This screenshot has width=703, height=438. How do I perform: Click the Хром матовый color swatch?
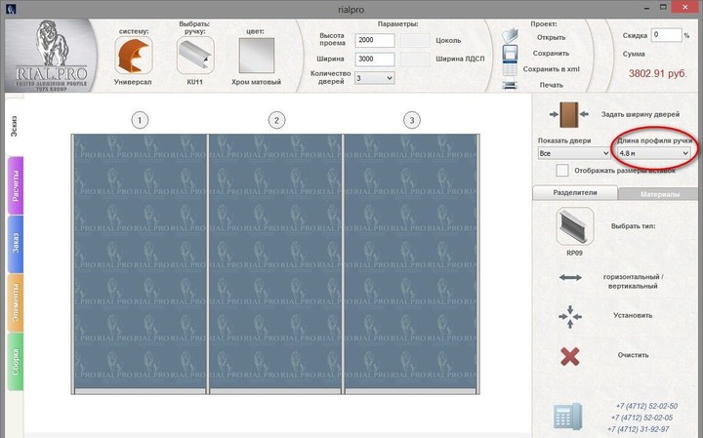[261, 55]
